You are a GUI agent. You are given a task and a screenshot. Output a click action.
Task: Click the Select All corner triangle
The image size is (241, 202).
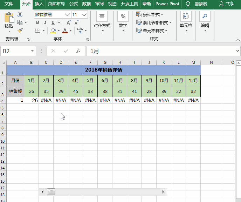click(4, 62)
